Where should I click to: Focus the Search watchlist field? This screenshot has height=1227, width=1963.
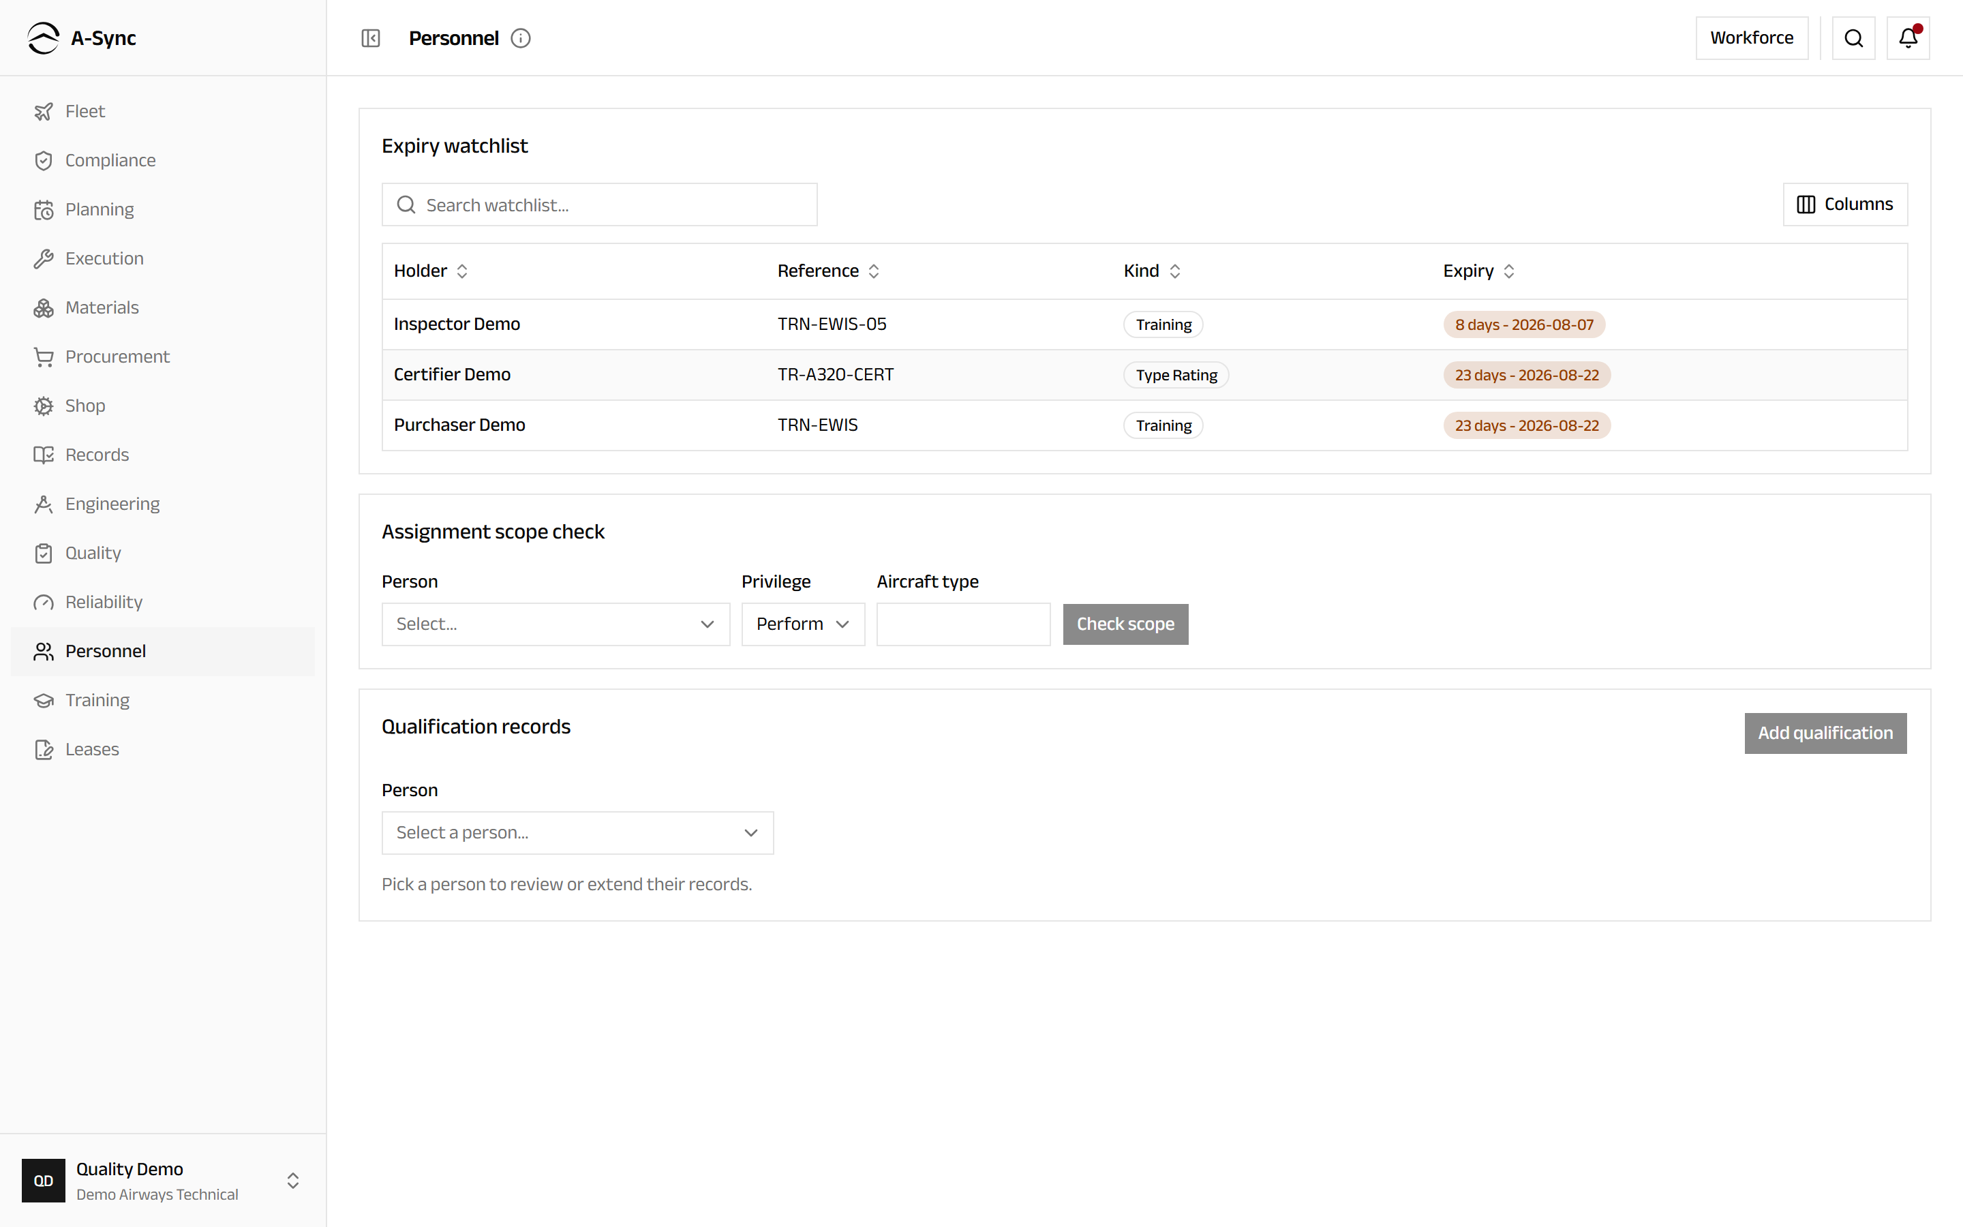599,204
